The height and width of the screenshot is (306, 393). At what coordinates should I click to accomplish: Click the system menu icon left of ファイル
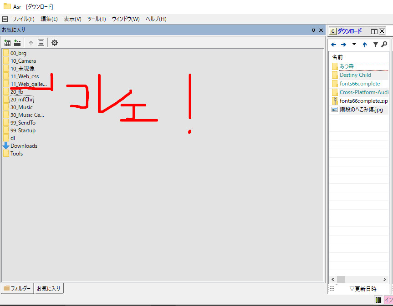click(x=5, y=19)
